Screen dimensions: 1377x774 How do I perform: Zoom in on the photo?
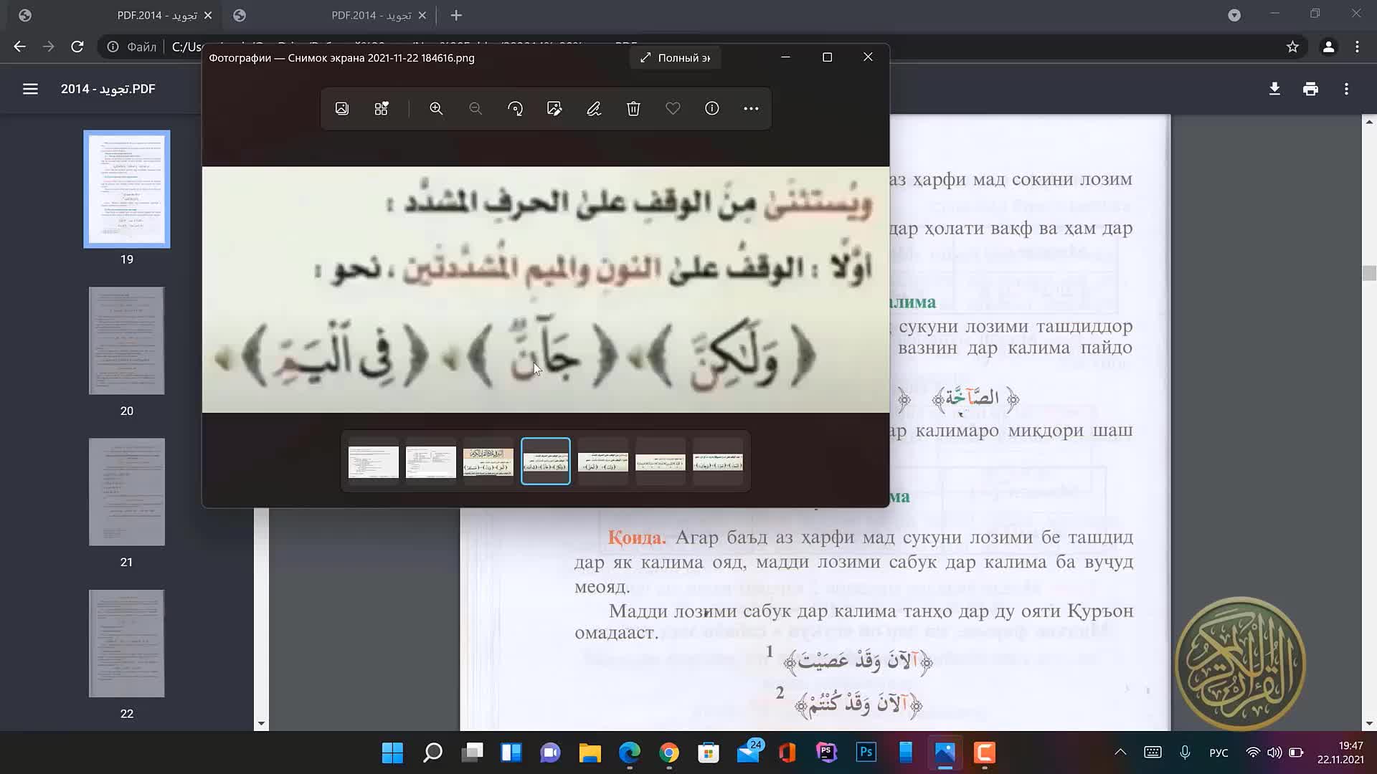(x=436, y=108)
